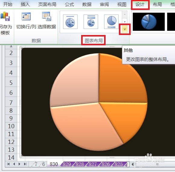The height and width of the screenshot is (172, 175).
Task: Switch to sheet tab 829
Action: pos(67,164)
